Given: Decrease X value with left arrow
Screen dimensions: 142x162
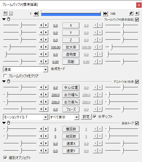Looking at the screenshot, I should tap(41, 25).
